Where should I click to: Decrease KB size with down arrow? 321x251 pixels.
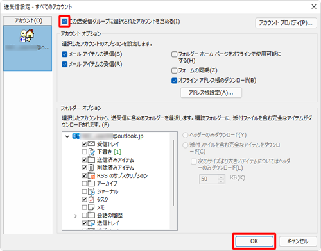tap(221, 181)
